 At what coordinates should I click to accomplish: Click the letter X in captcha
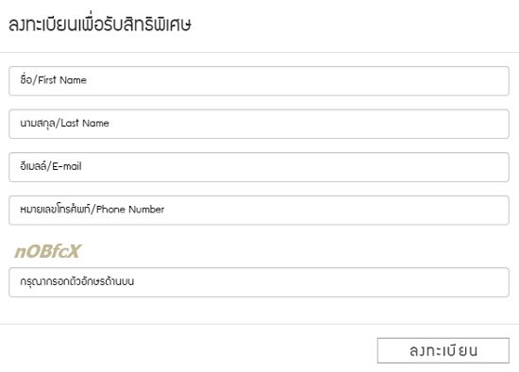point(75,251)
